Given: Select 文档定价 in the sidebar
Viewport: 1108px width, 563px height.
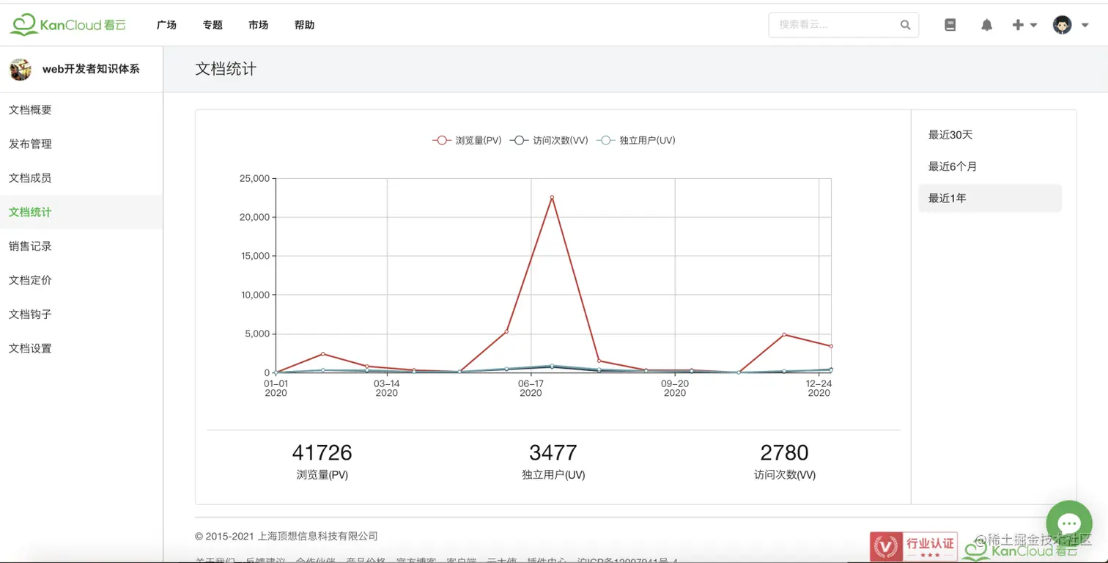Looking at the screenshot, I should [x=81, y=280].
